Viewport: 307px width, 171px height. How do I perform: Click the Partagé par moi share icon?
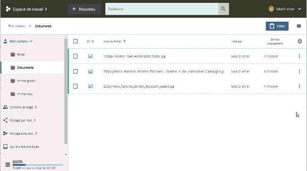(5, 120)
